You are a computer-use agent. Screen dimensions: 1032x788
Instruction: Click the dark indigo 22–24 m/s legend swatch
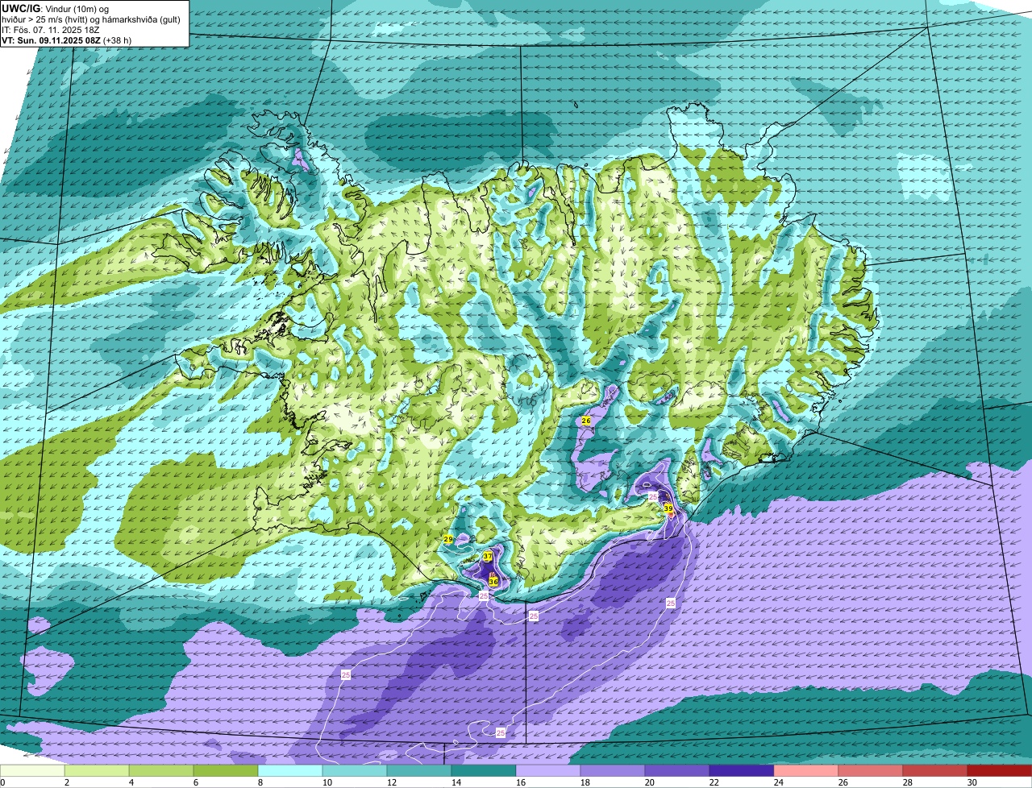point(742,770)
